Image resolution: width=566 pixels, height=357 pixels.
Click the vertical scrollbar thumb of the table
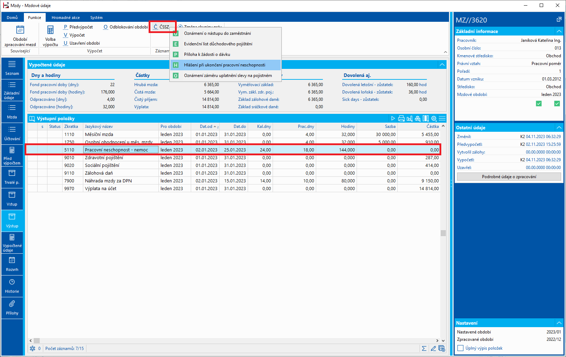tap(443, 233)
